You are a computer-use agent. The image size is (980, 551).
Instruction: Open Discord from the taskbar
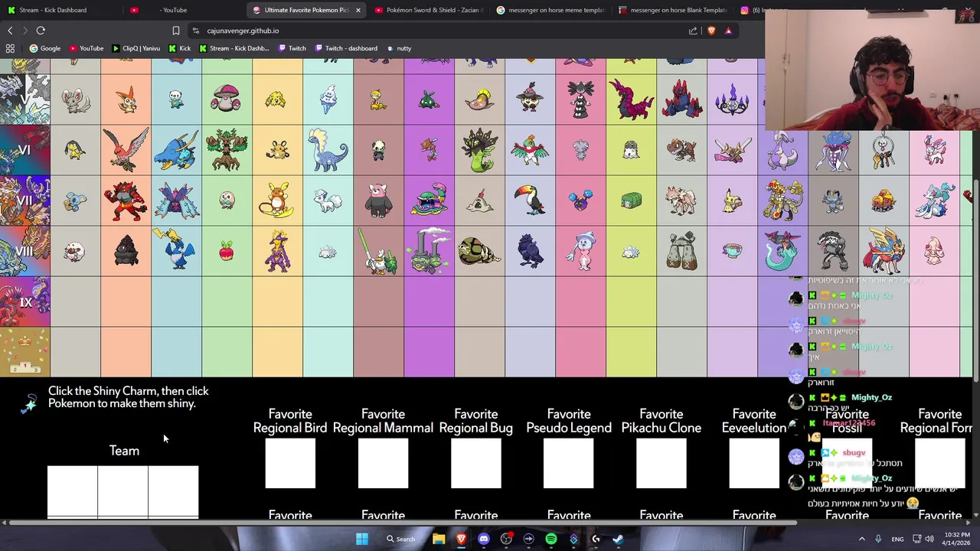point(484,539)
